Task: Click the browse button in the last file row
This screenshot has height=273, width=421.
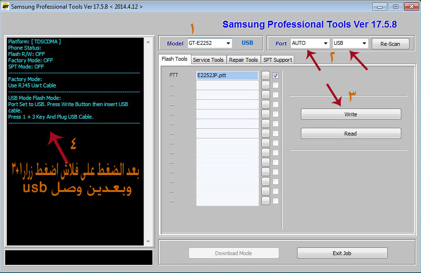Action: click(266, 201)
